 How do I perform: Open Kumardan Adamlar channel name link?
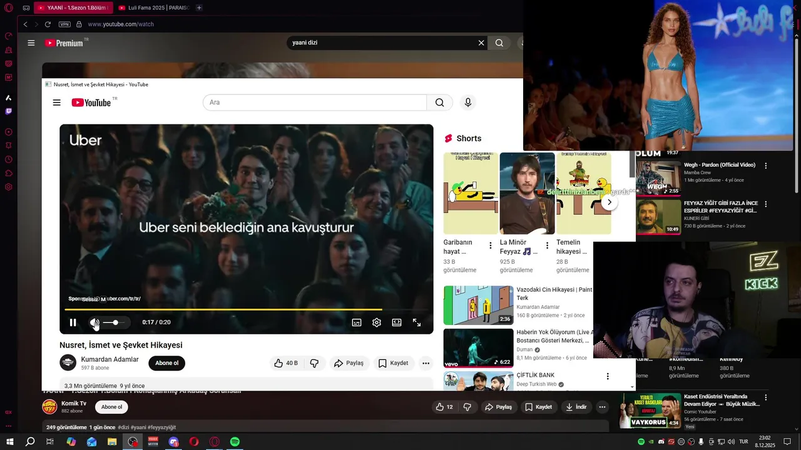pos(110,359)
